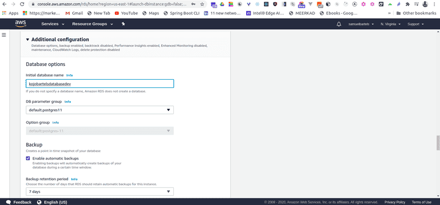Open the Privacy Policy link

(395, 202)
